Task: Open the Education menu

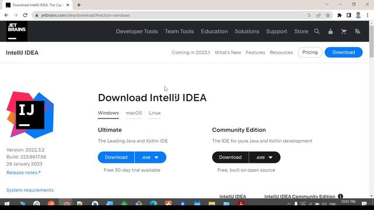Action: [214, 32]
